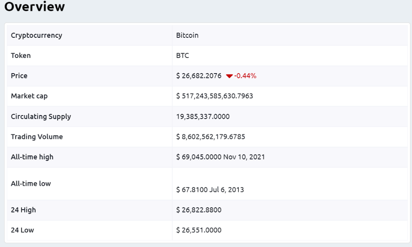412x247 pixels.
Task: Click the 24 Low label
Action: (x=22, y=230)
